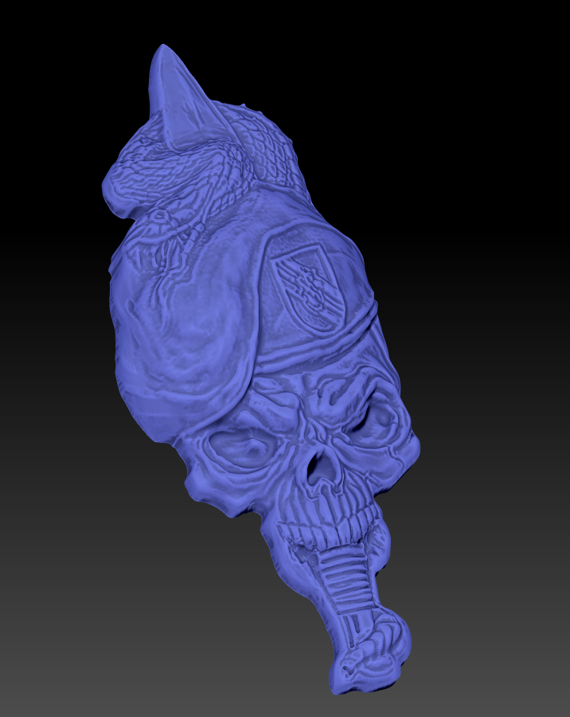Click the skull's upper teeth row
Image resolution: width=570 pixels, height=717 pixels.
pyautogui.click(x=330, y=527)
